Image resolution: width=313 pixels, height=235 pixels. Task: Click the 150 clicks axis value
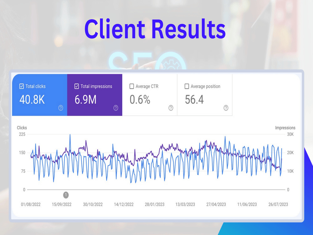click(x=22, y=153)
